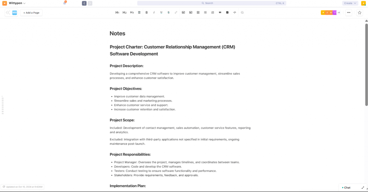Click the Implementation Plan heading
Image resolution: width=368 pixels, height=192 pixels.
point(128,186)
